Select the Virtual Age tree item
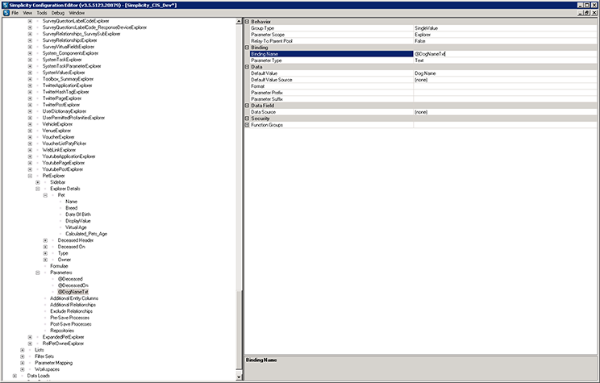 tap(76, 227)
